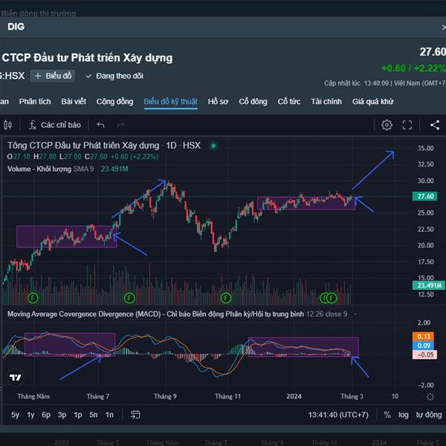Toggle tự động auto scale
Screen dimensions: 446x446
429,415
